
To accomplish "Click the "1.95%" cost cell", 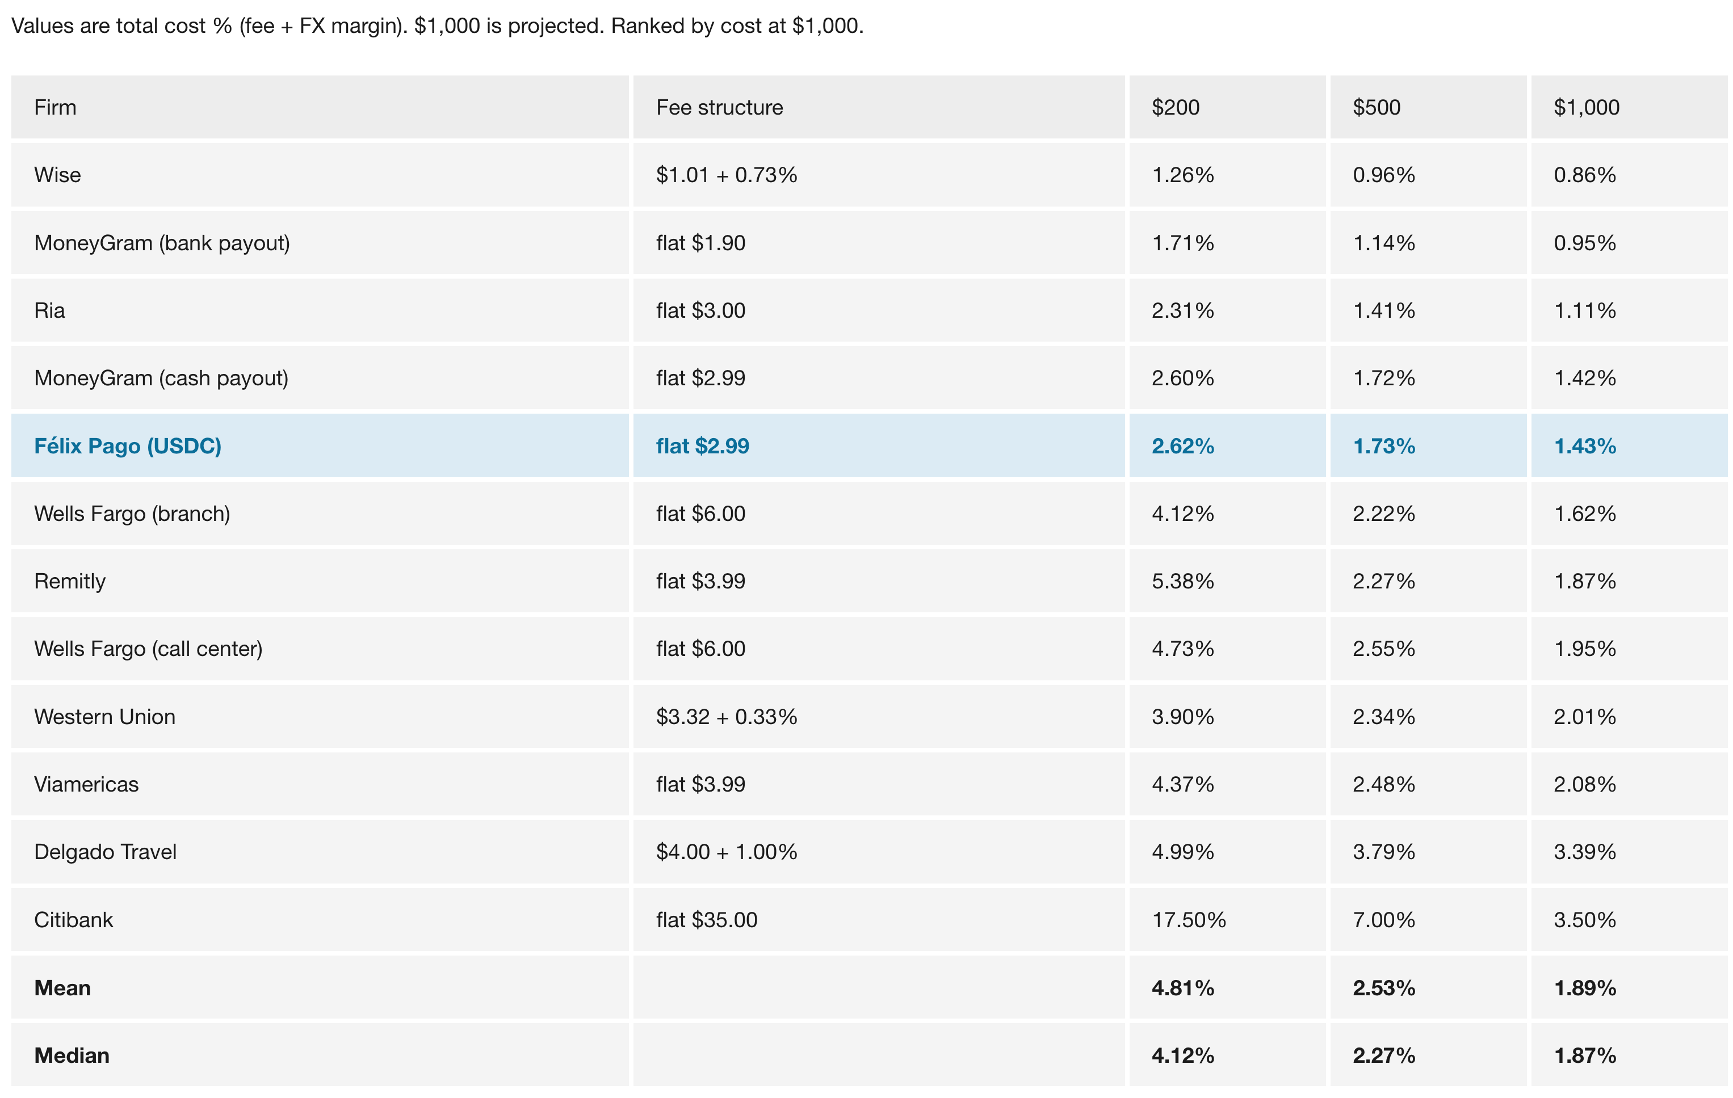I will [x=1629, y=648].
